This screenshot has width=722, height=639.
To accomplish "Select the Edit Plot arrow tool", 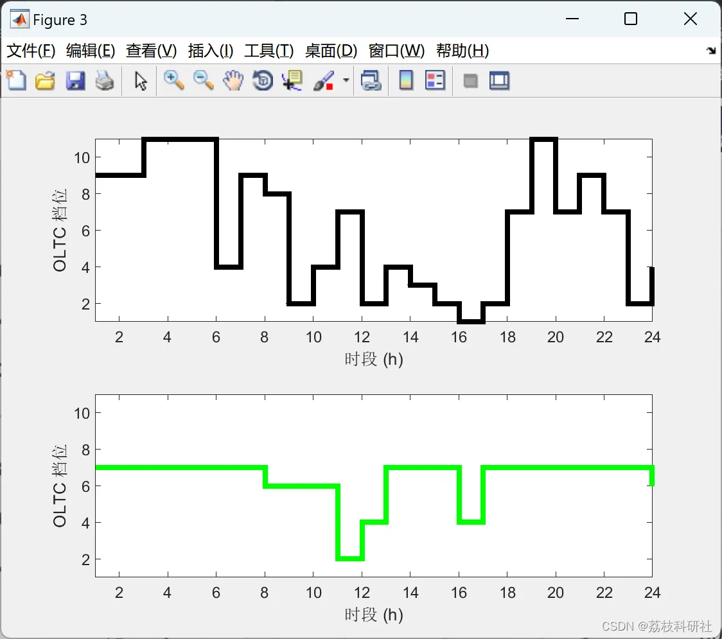I will pos(141,80).
